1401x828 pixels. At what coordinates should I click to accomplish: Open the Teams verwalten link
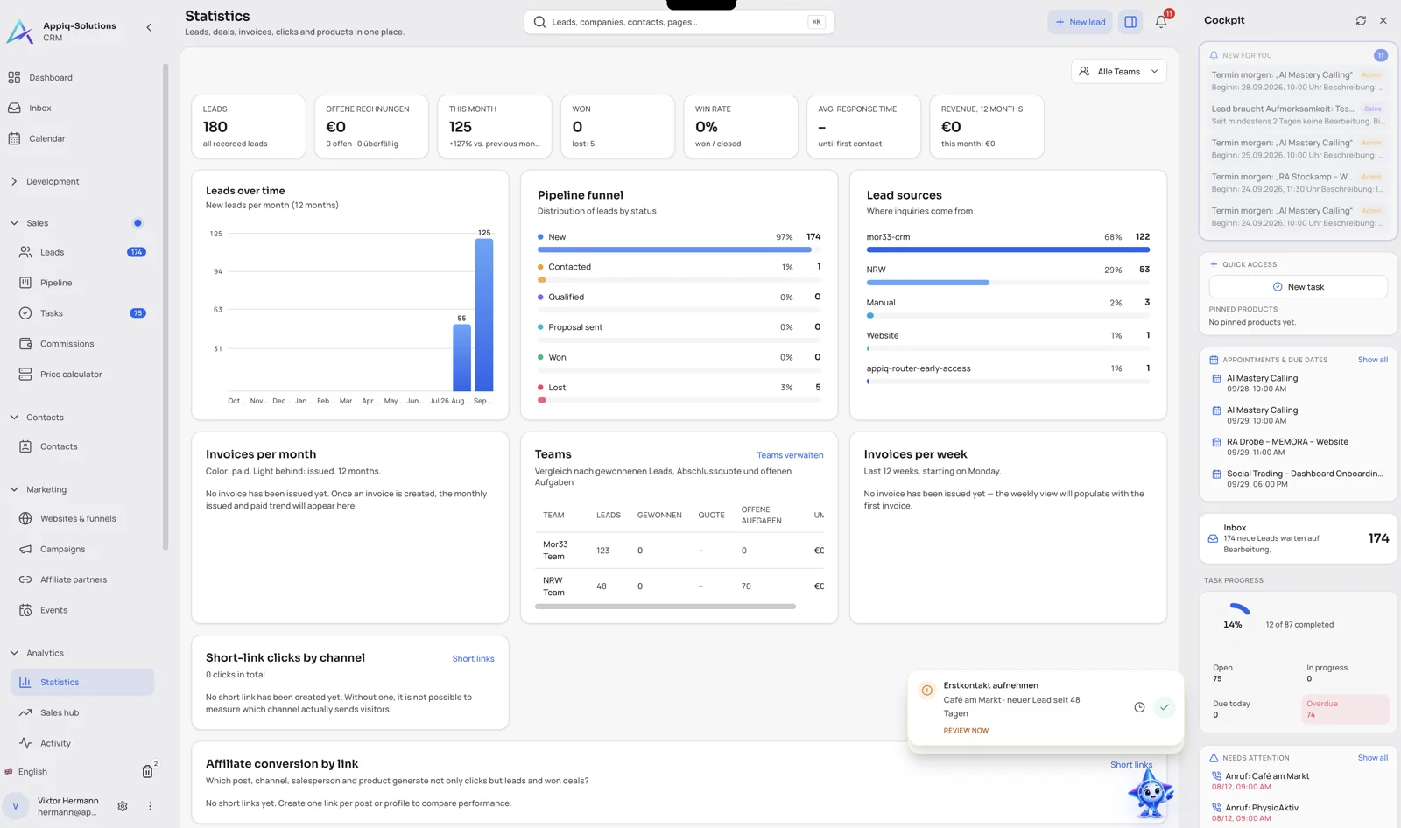click(790, 455)
